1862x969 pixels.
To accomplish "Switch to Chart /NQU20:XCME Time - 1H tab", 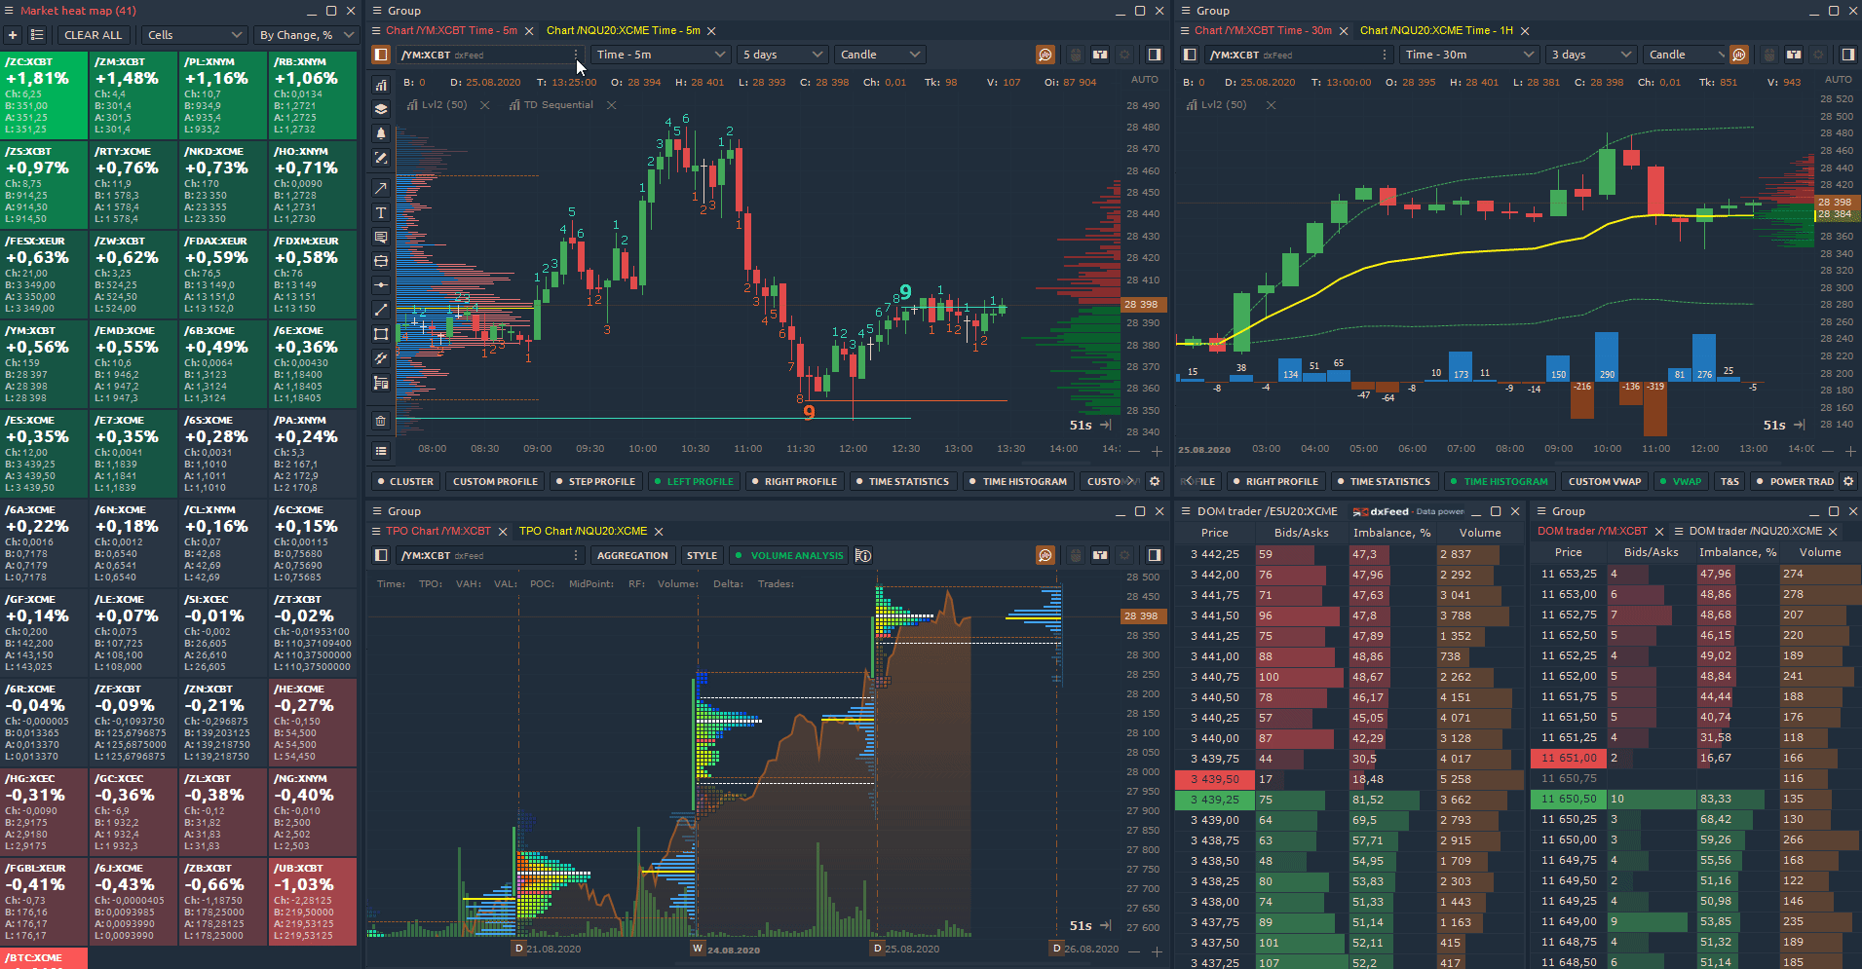I will 1436,30.
